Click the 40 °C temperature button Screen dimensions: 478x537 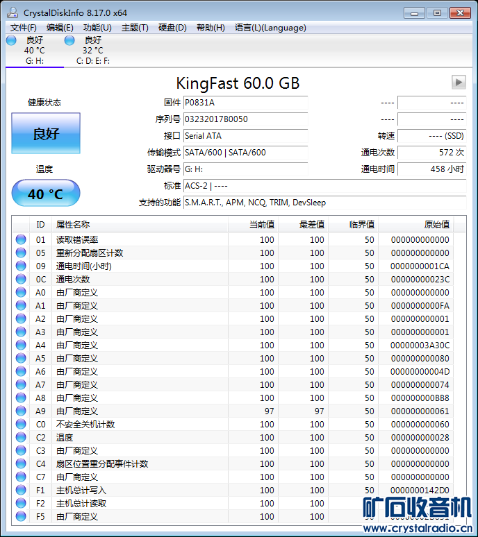pyautogui.click(x=46, y=194)
